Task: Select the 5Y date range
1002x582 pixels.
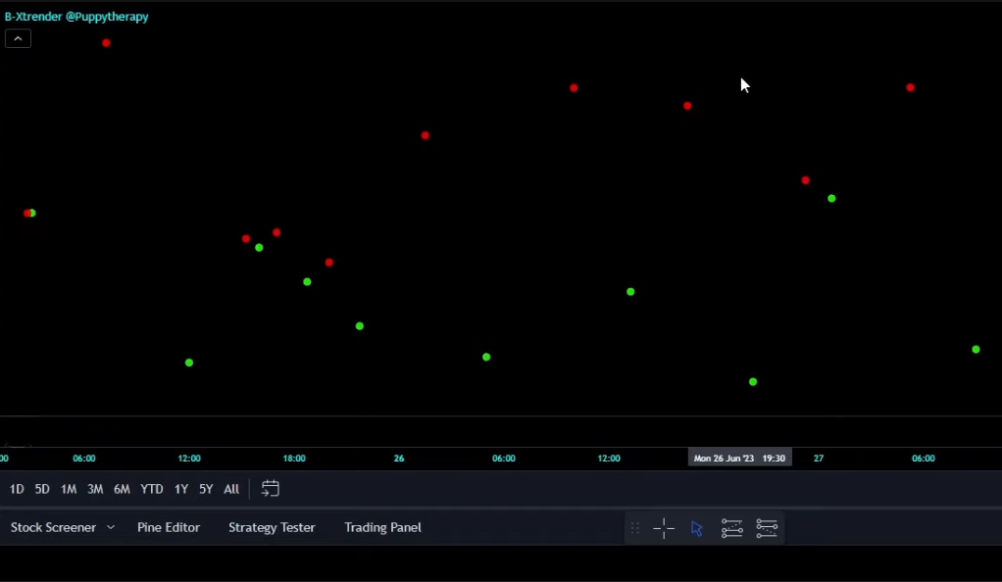Action: click(206, 489)
